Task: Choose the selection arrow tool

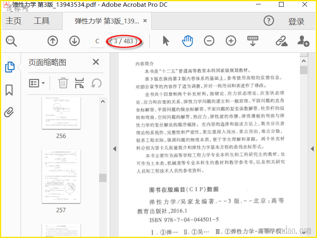Action: click(166, 41)
